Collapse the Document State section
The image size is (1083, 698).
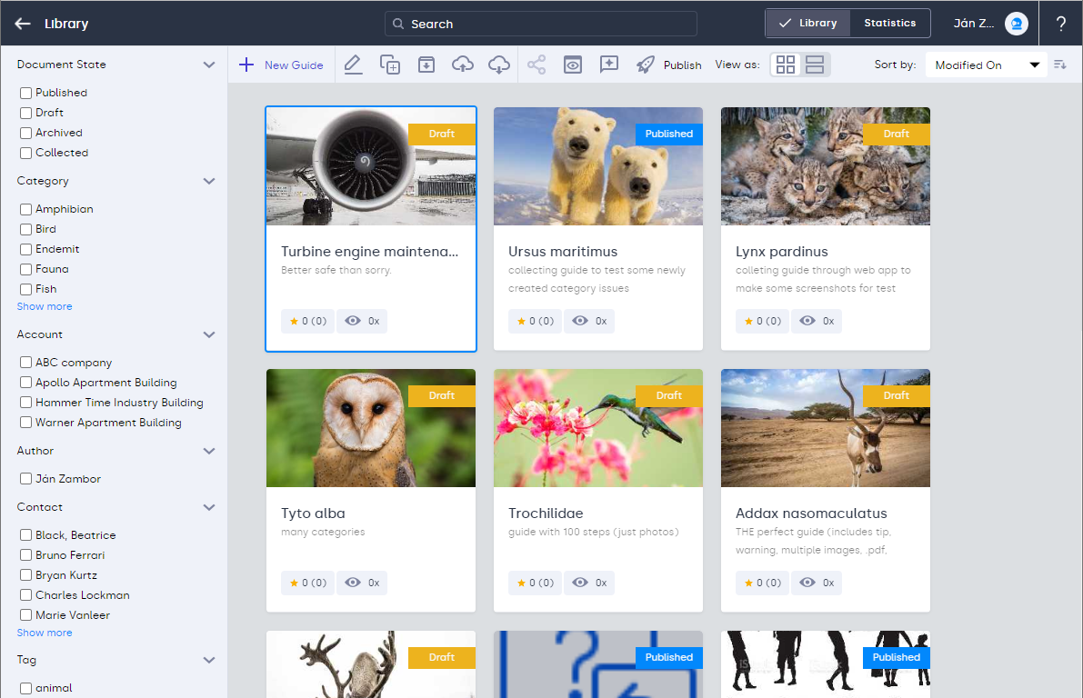[208, 65]
